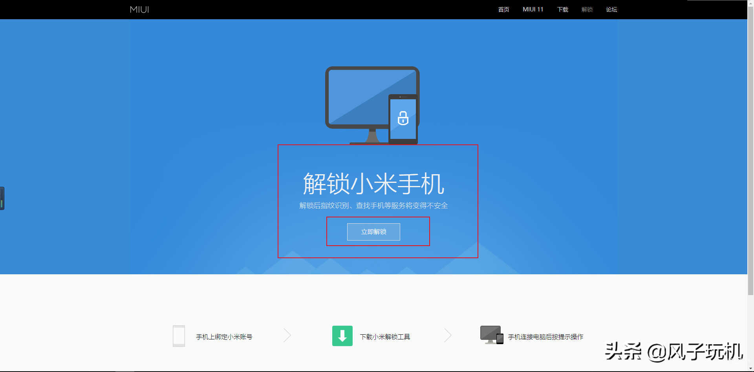Click the 解锁小米手机 heading
Screen dimensions: 754x372
[x=373, y=184]
